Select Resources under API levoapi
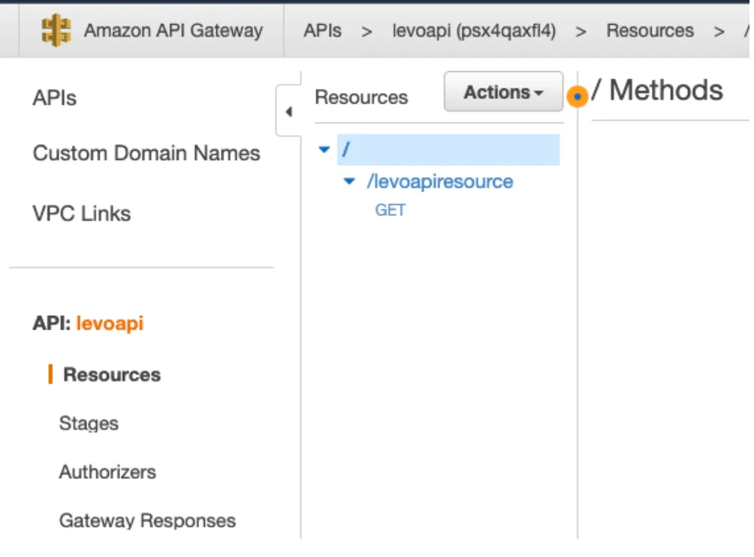Image resolution: width=754 pixels, height=557 pixels. pyautogui.click(x=112, y=375)
